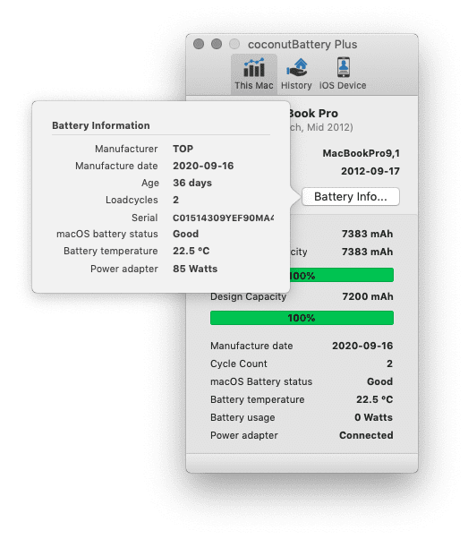Click the full charge capacity green bar
Viewport: 468px width, 539px height.
click(x=342, y=275)
